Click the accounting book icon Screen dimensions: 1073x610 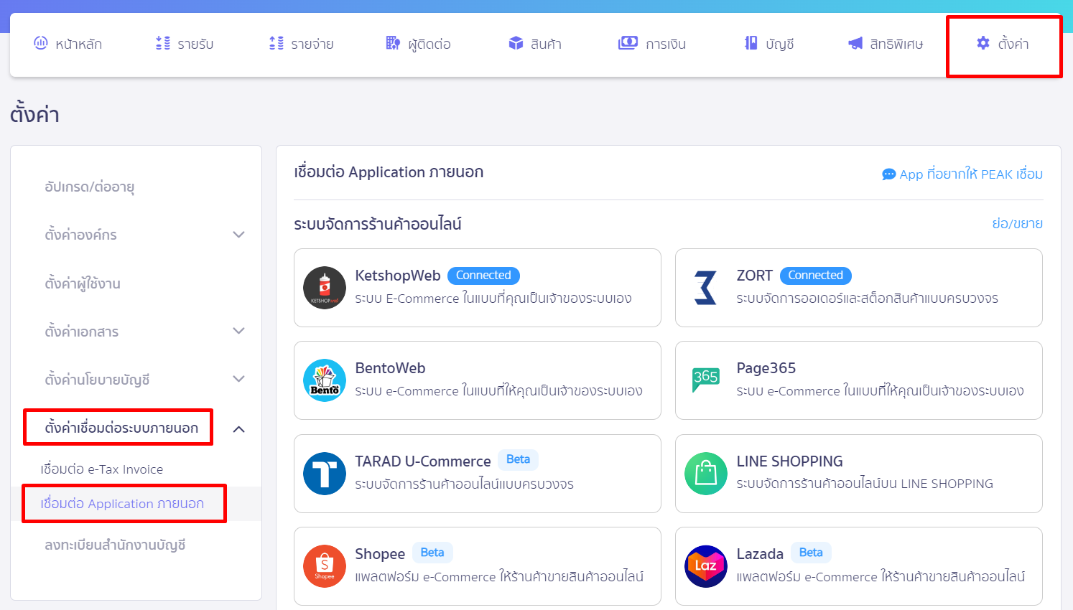tap(751, 43)
